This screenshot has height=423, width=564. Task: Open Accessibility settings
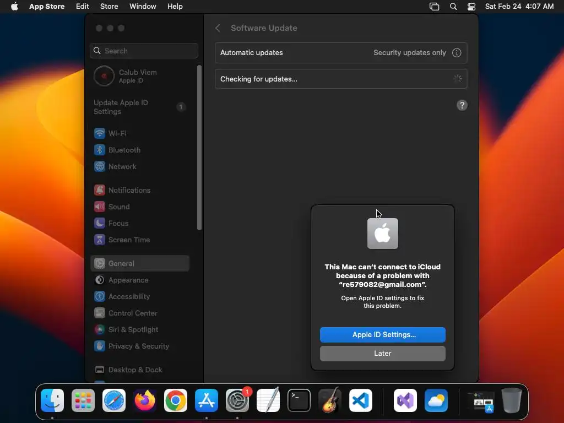point(139,297)
